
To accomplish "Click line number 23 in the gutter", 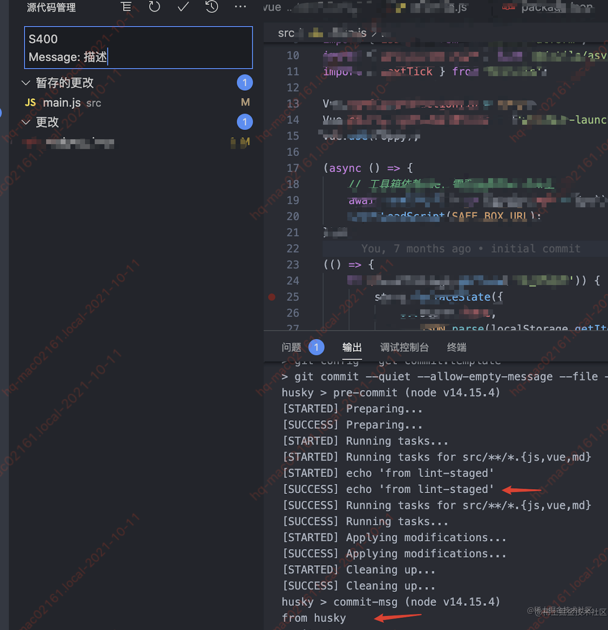I will click(x=293, y=265).
